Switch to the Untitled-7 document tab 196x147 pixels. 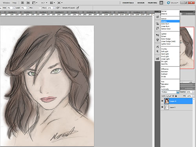44,12
